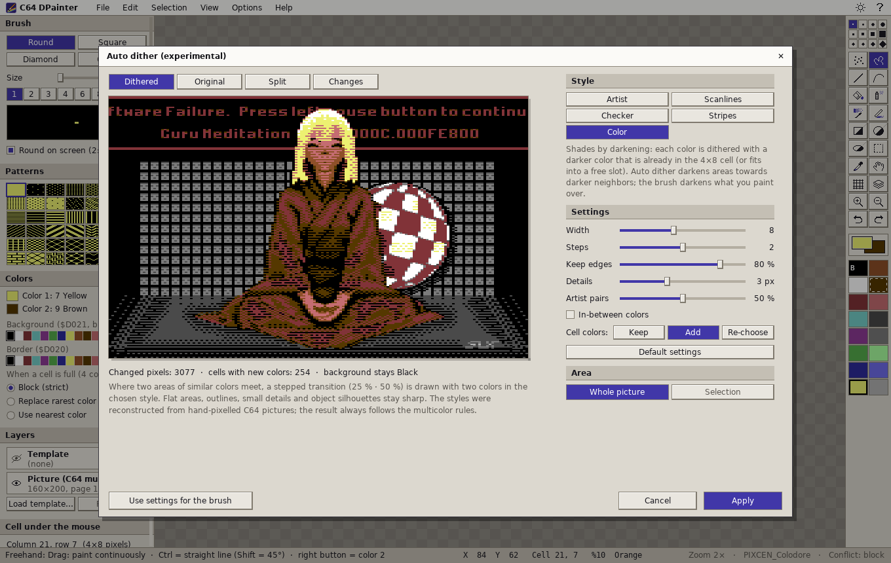Enable the In-between colors checkbox

pos(570,315)
